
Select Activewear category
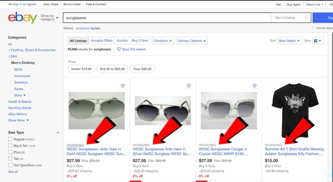[22, 76]
